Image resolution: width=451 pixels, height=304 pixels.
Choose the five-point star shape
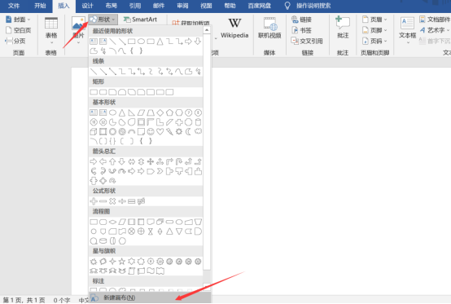pyautogui.click(x=122, y=262)
